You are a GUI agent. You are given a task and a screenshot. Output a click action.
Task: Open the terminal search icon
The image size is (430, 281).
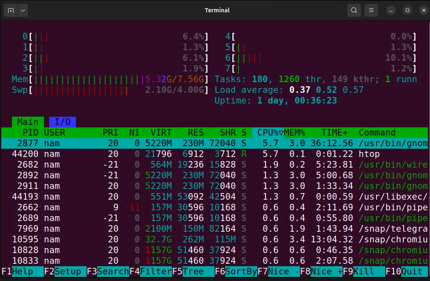coord(354,10)
